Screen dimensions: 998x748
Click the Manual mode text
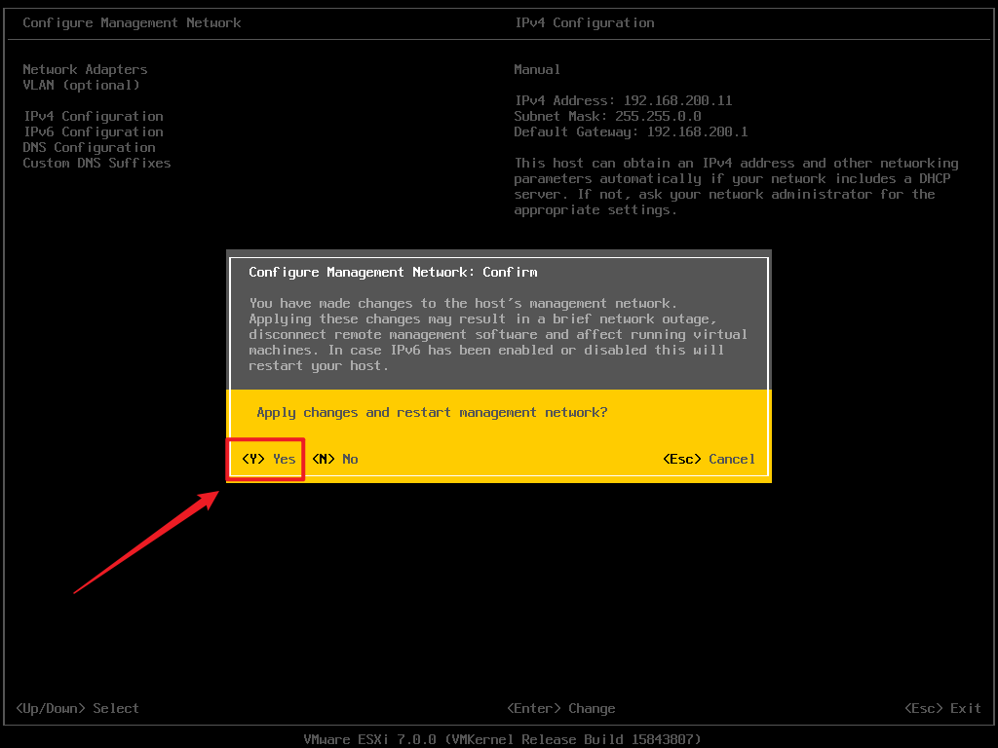point(537,69)
